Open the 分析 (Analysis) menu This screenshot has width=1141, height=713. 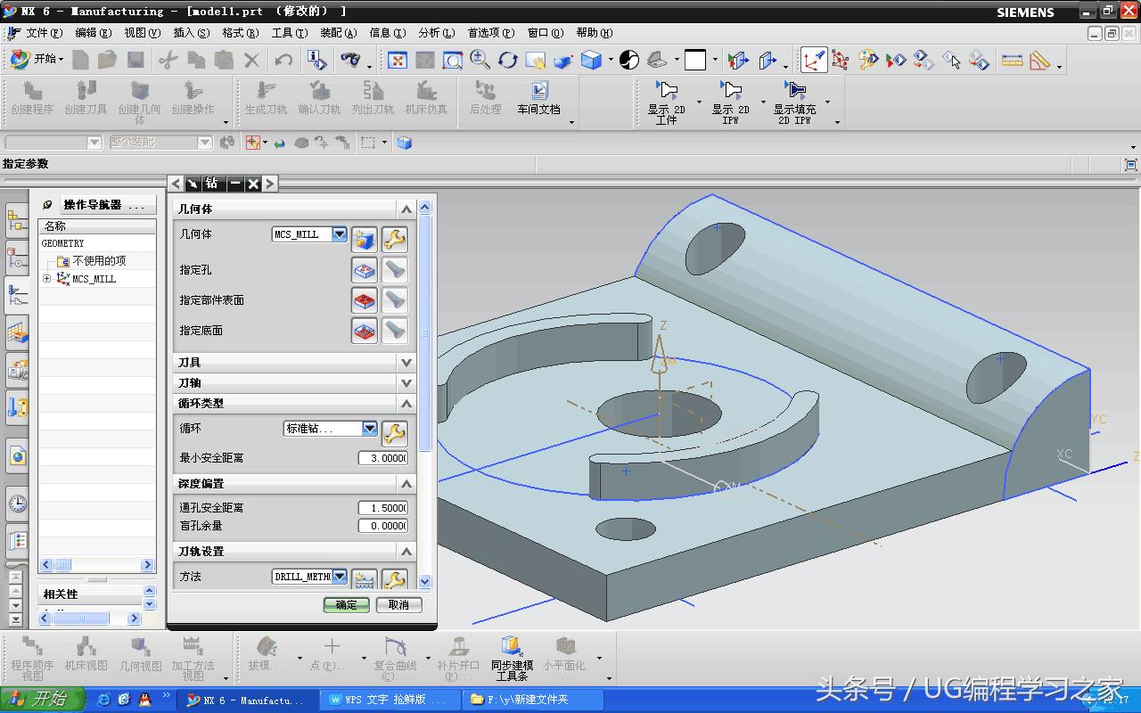click(436, 33)
